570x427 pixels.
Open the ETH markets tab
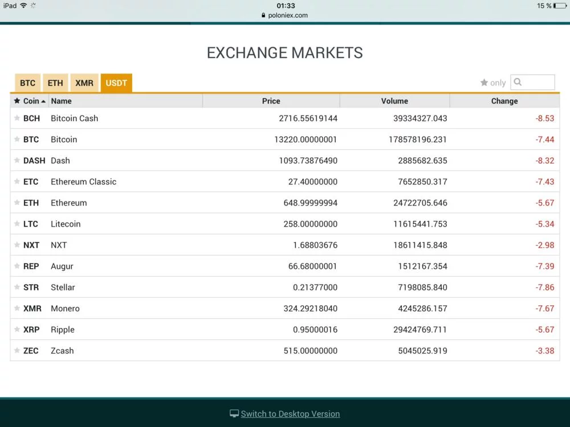tap(55, 83)
